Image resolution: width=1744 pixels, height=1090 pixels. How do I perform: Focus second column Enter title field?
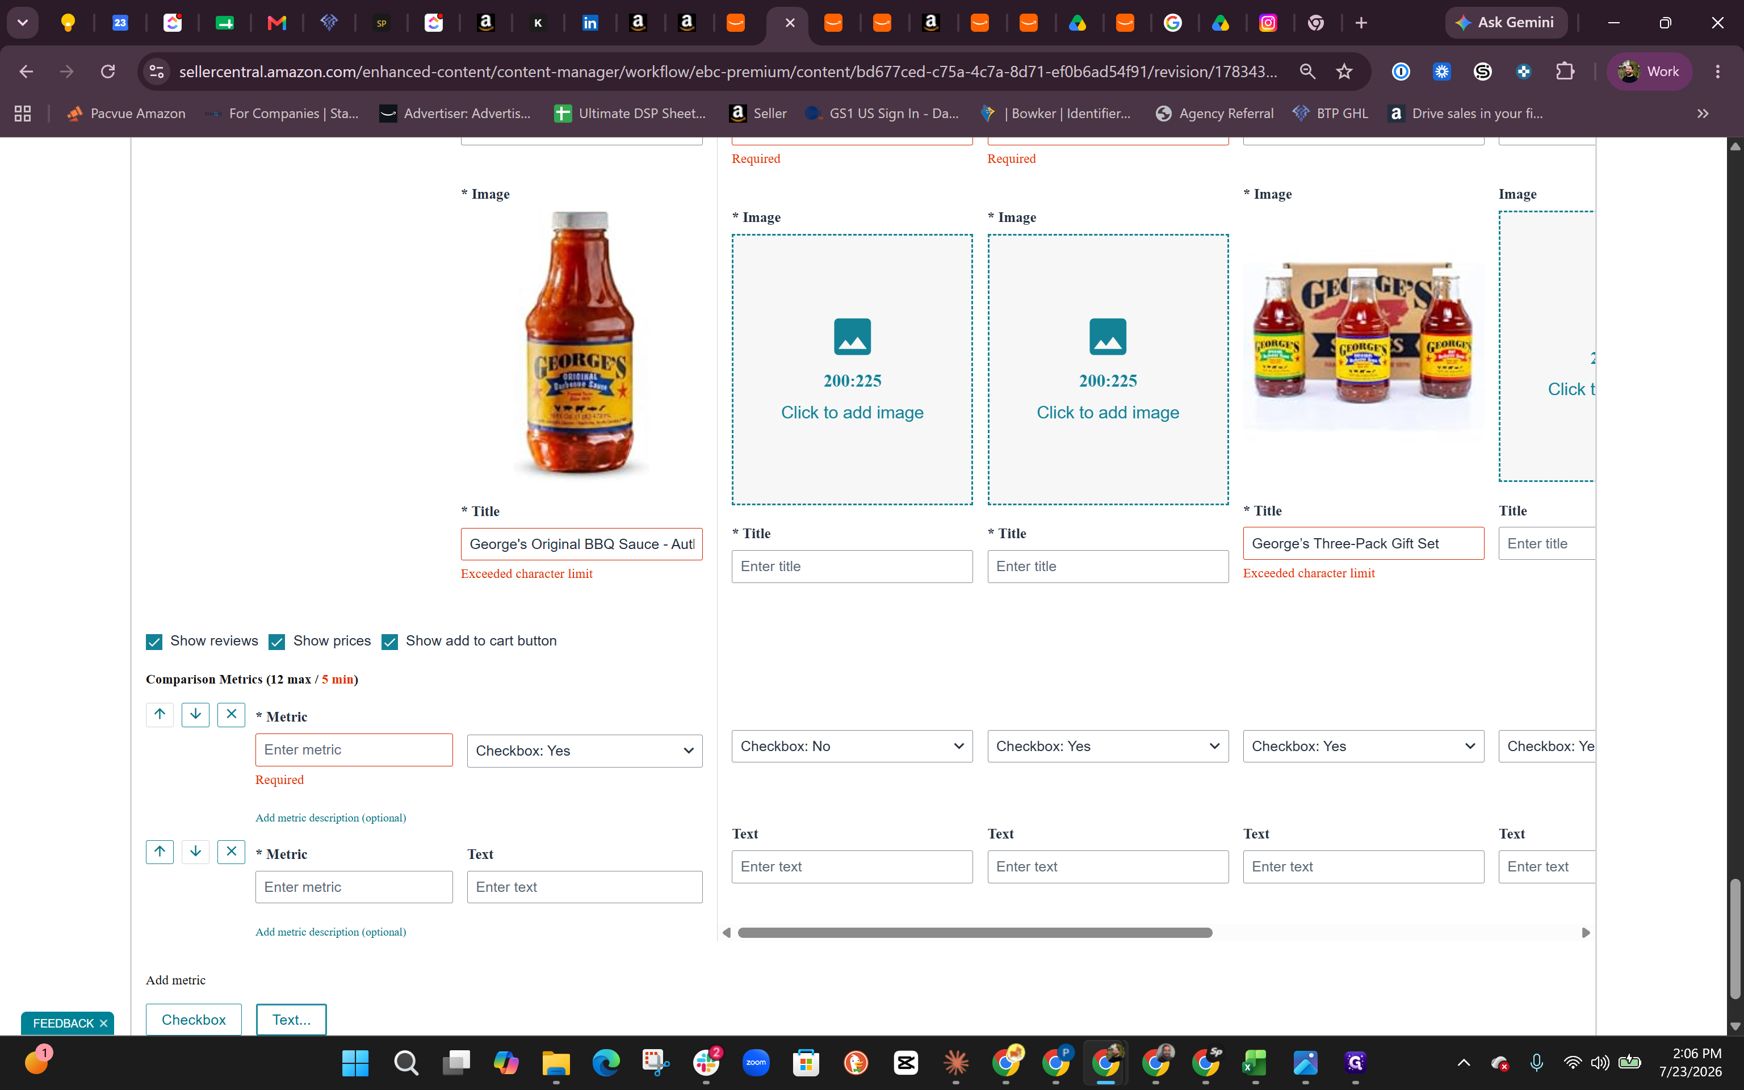coord(852,567)
